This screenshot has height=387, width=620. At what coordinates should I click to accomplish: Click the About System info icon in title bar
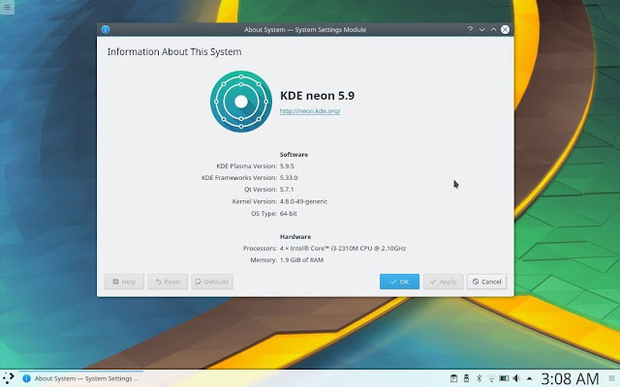click(106, 30)
